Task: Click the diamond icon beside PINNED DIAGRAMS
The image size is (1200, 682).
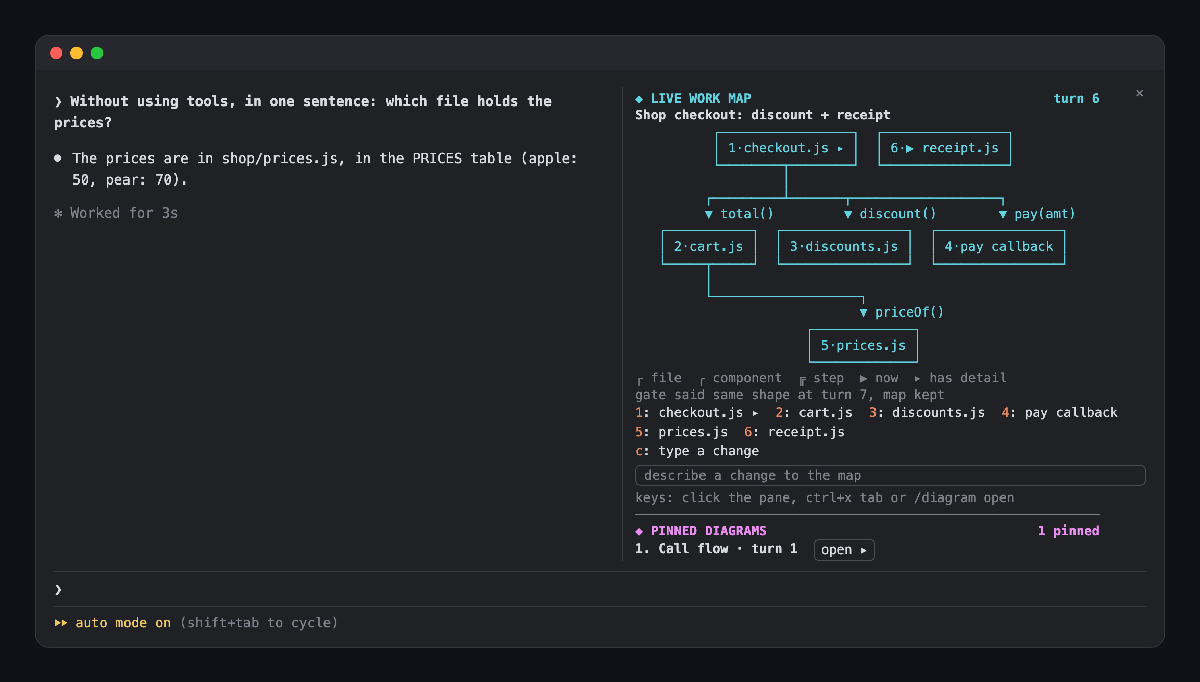Action: click(x=639, y=531)
